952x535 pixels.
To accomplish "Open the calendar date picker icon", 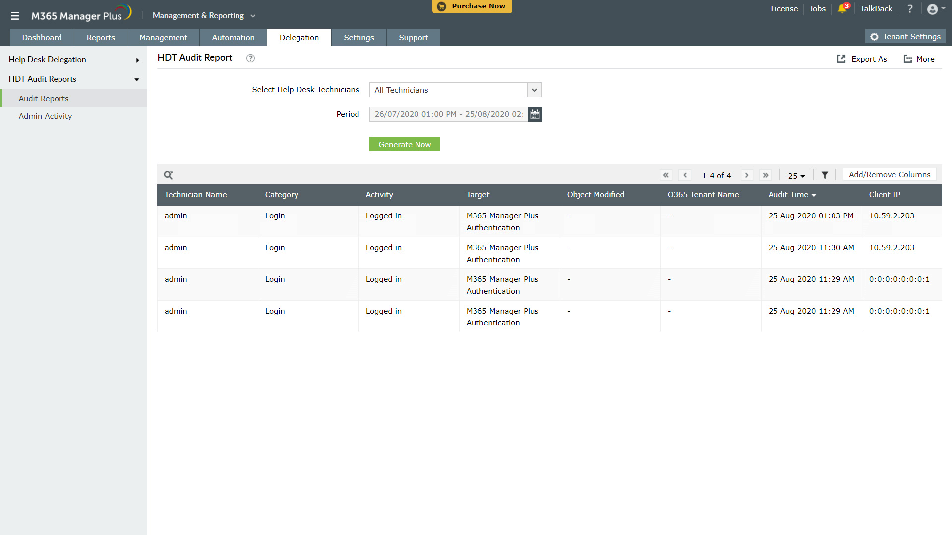I will pos(535,114).
